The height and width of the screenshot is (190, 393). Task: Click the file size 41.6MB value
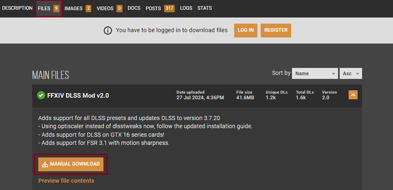(245, 98)
